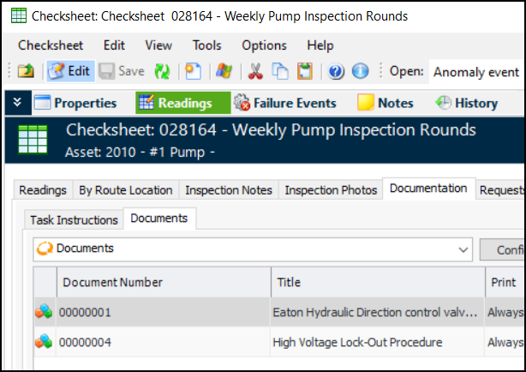Sort by the Title column header
The width and height of the screenshot is (526, 372).
[x=378, y=282]
